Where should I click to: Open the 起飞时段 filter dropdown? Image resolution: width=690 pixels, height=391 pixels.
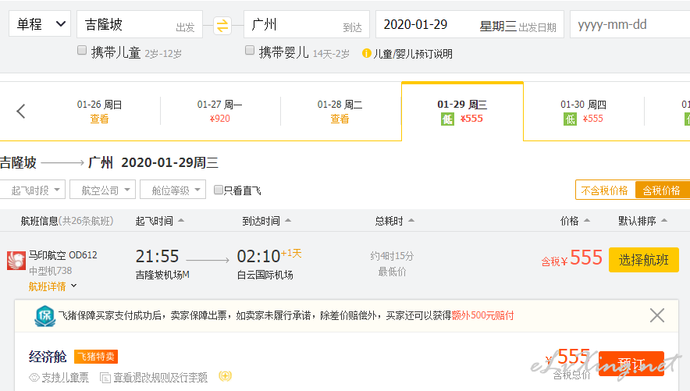tap(33, 190)
